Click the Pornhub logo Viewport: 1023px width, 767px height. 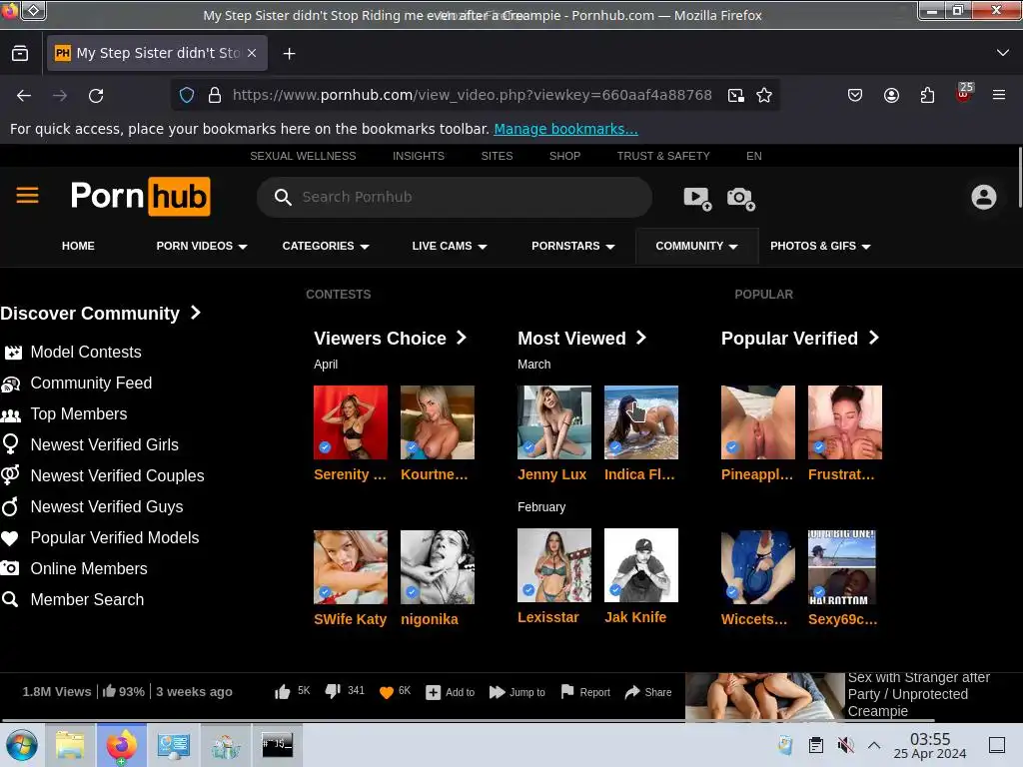point(140,196)
